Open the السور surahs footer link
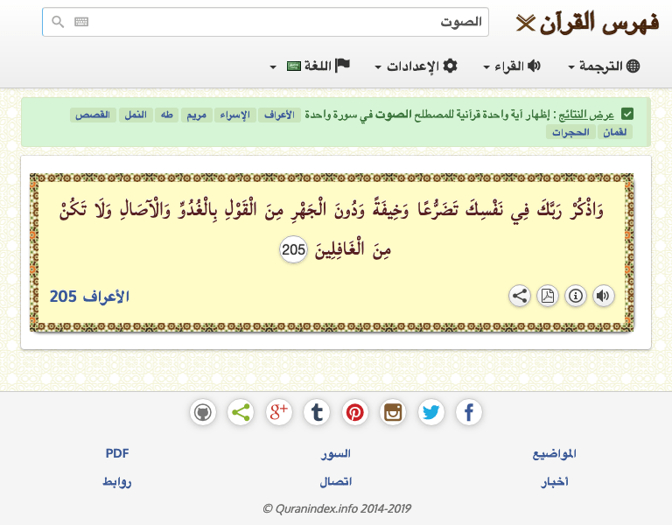This screenshot has height=525, width=672. [336, 453]
